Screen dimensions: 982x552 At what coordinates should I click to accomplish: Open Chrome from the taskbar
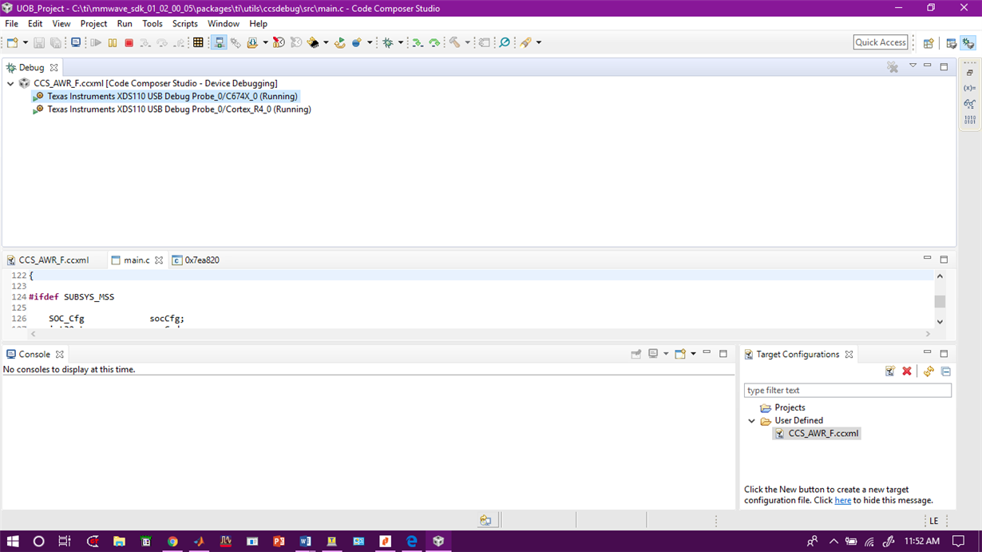172,541
